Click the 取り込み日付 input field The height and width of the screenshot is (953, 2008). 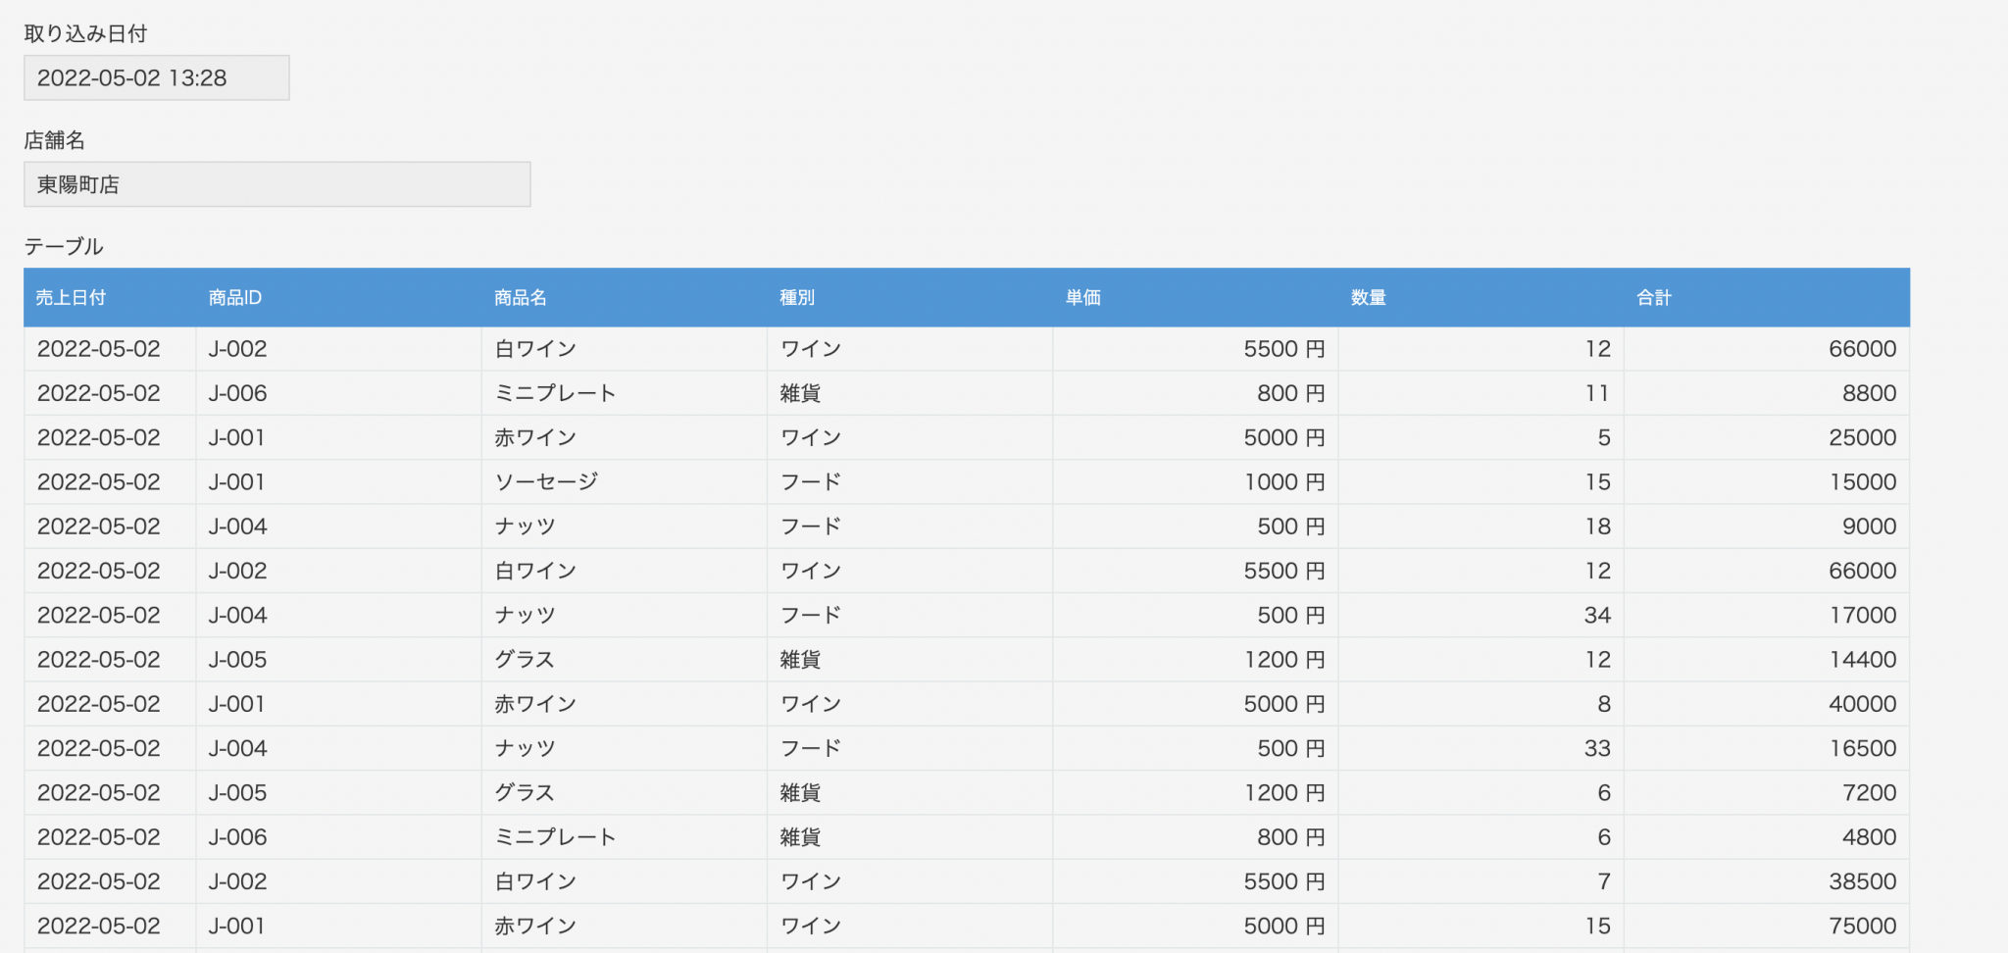156,77
